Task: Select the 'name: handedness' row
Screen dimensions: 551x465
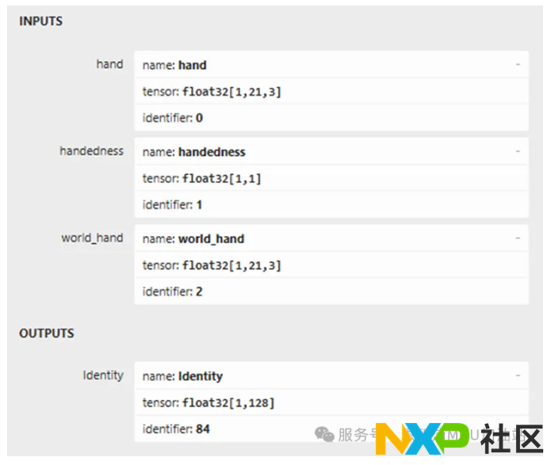Action: (x=331, y=151)
